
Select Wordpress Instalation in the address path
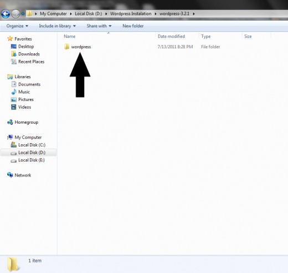point(131,14)
